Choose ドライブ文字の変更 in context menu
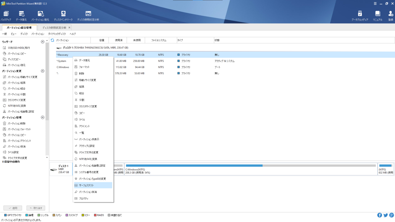This screenshot has height=222, width=395. [x=93, y=152]
